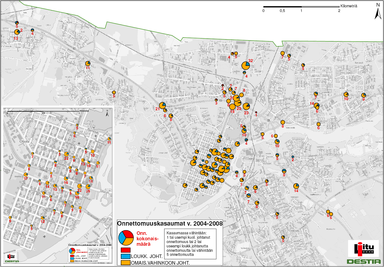Viewport: 384px width, 267px height.
Task: Click the large legend pie chart symbol
Action: 126,238
